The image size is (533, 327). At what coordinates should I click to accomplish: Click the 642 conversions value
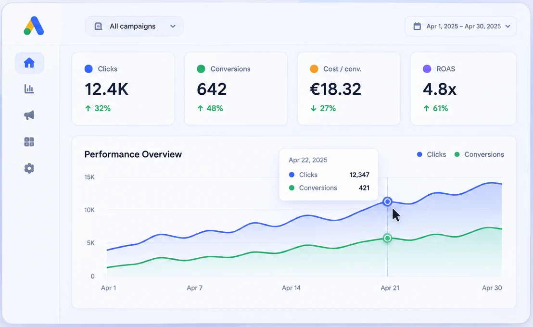point(212,89)
